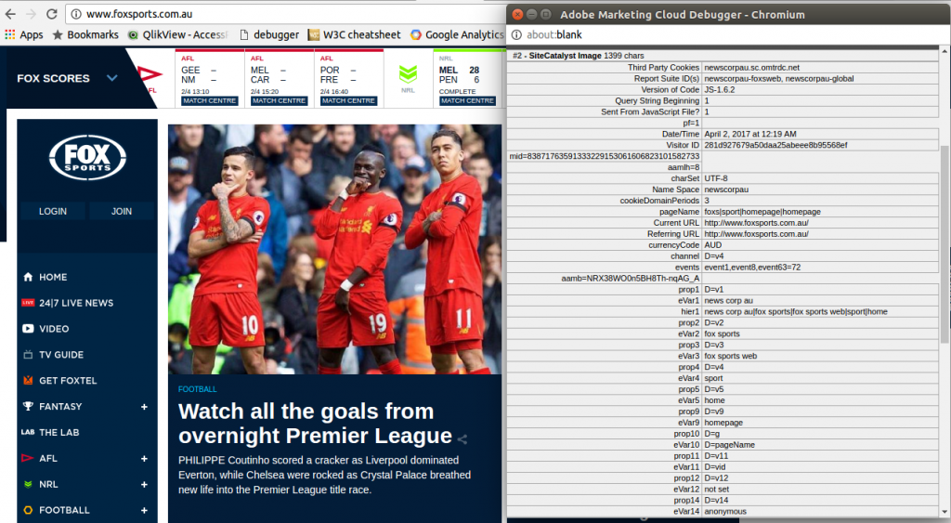Click the LOGIN button

[53, 211]
